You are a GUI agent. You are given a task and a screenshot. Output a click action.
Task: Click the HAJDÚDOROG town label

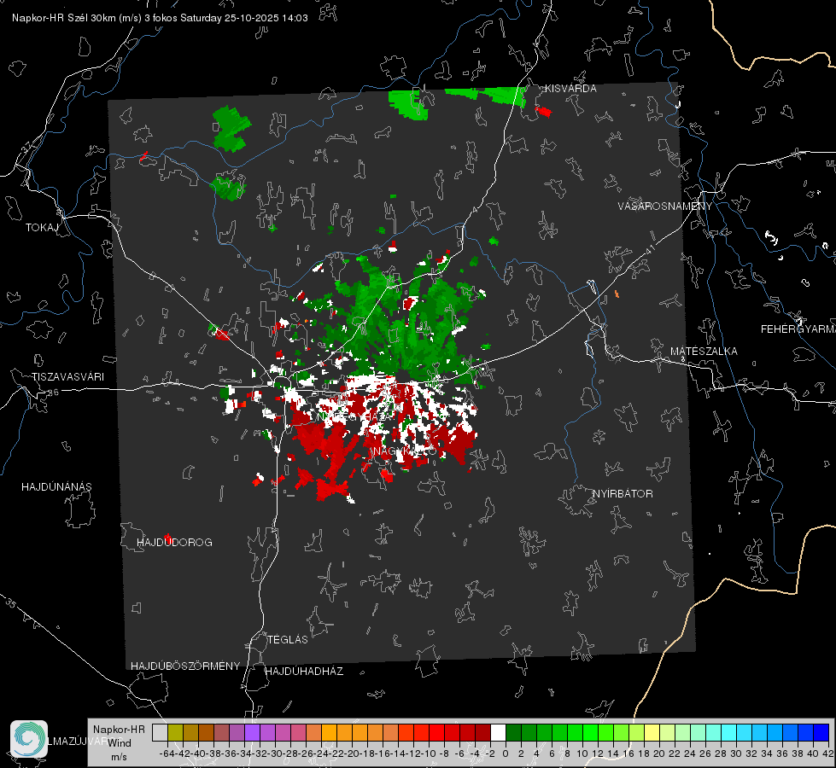174,542
